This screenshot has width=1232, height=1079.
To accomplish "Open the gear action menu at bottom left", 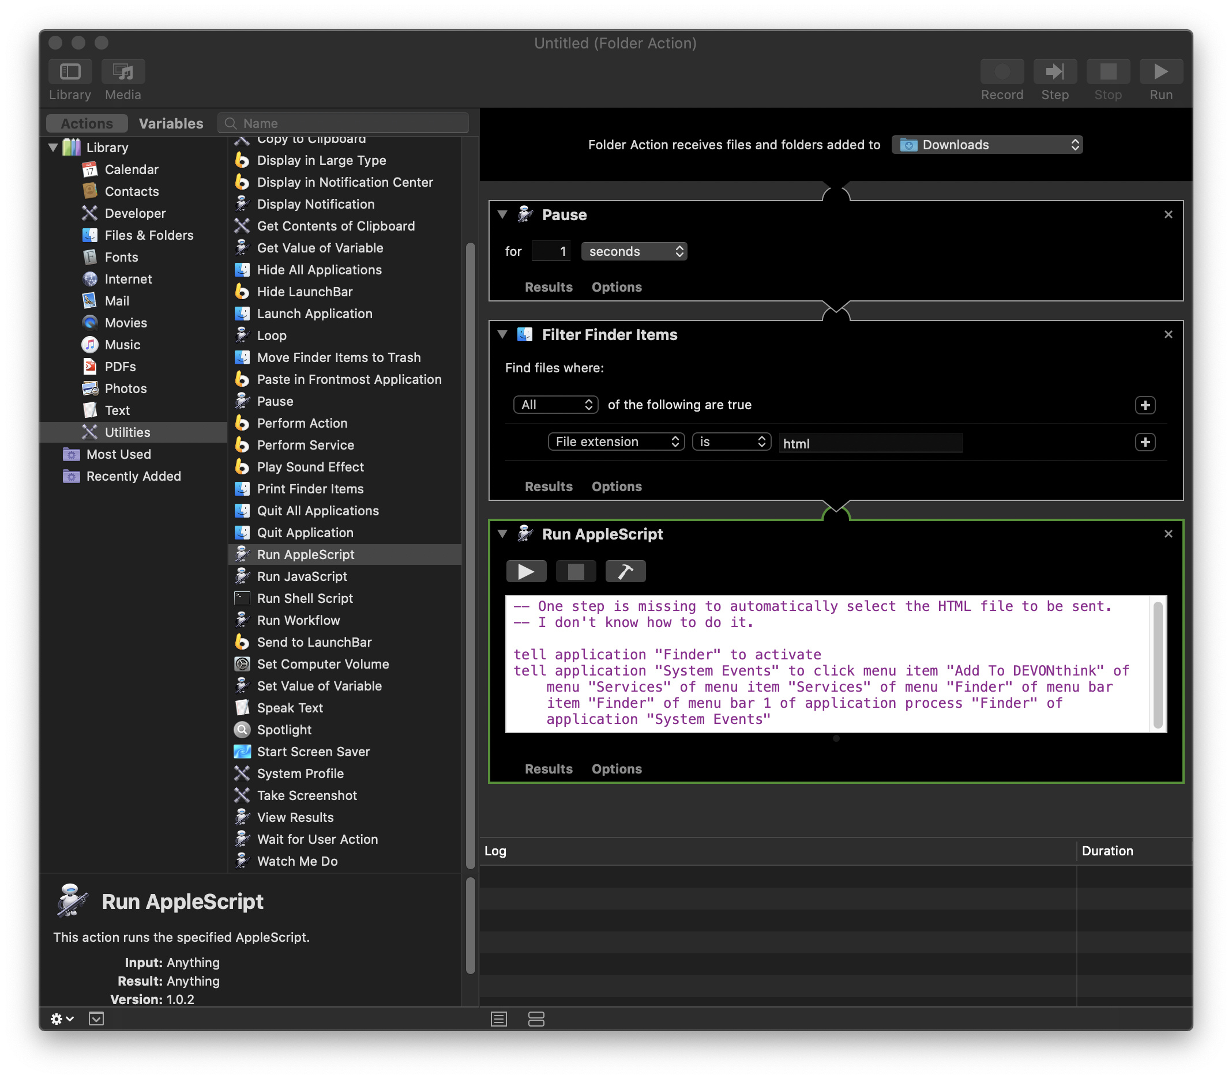I will click(x=62, y=1019).
